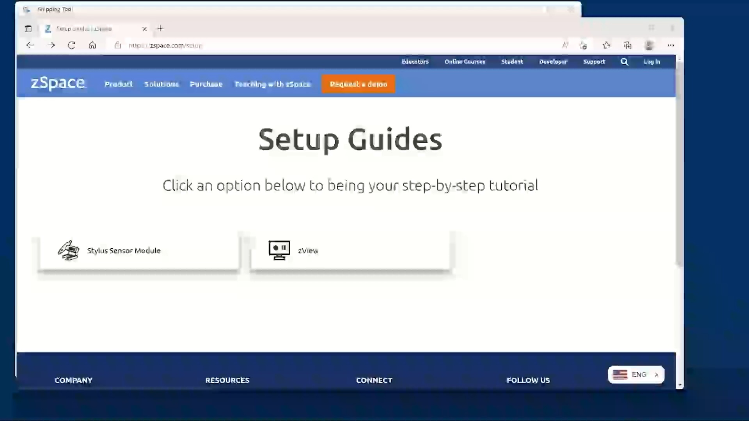The height and width of the screenshot is (421, 749).
Task: Click the Request a demo button
Action: tap(358, 84)
